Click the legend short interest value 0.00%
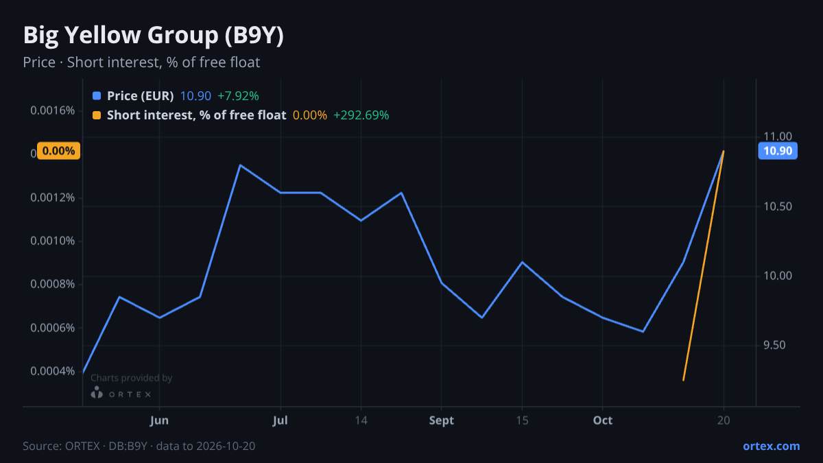Viewport: 823px width, 463px height. point(310,115)
